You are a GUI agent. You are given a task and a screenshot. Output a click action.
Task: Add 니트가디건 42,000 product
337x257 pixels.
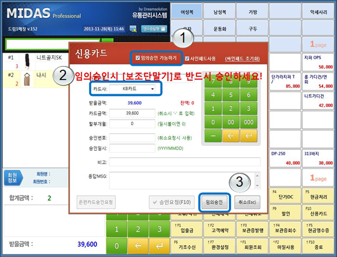[x=318, y=101]
